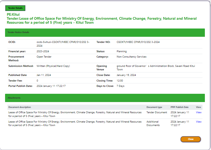Click Financial year value 2023-2024
211x150 pixels.
[x=43, y=51]
